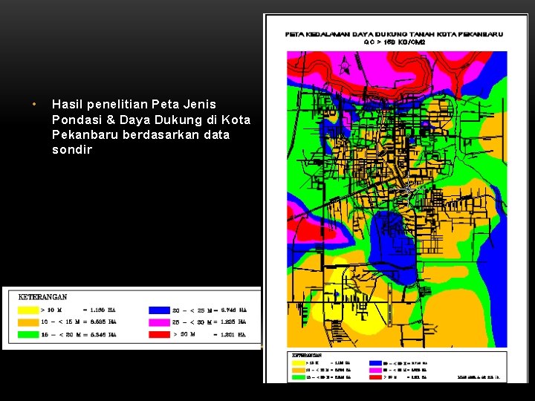The image size is (535, 401).
Task: Select the red swatch in the enlarged legend
Action: [159, 334]
